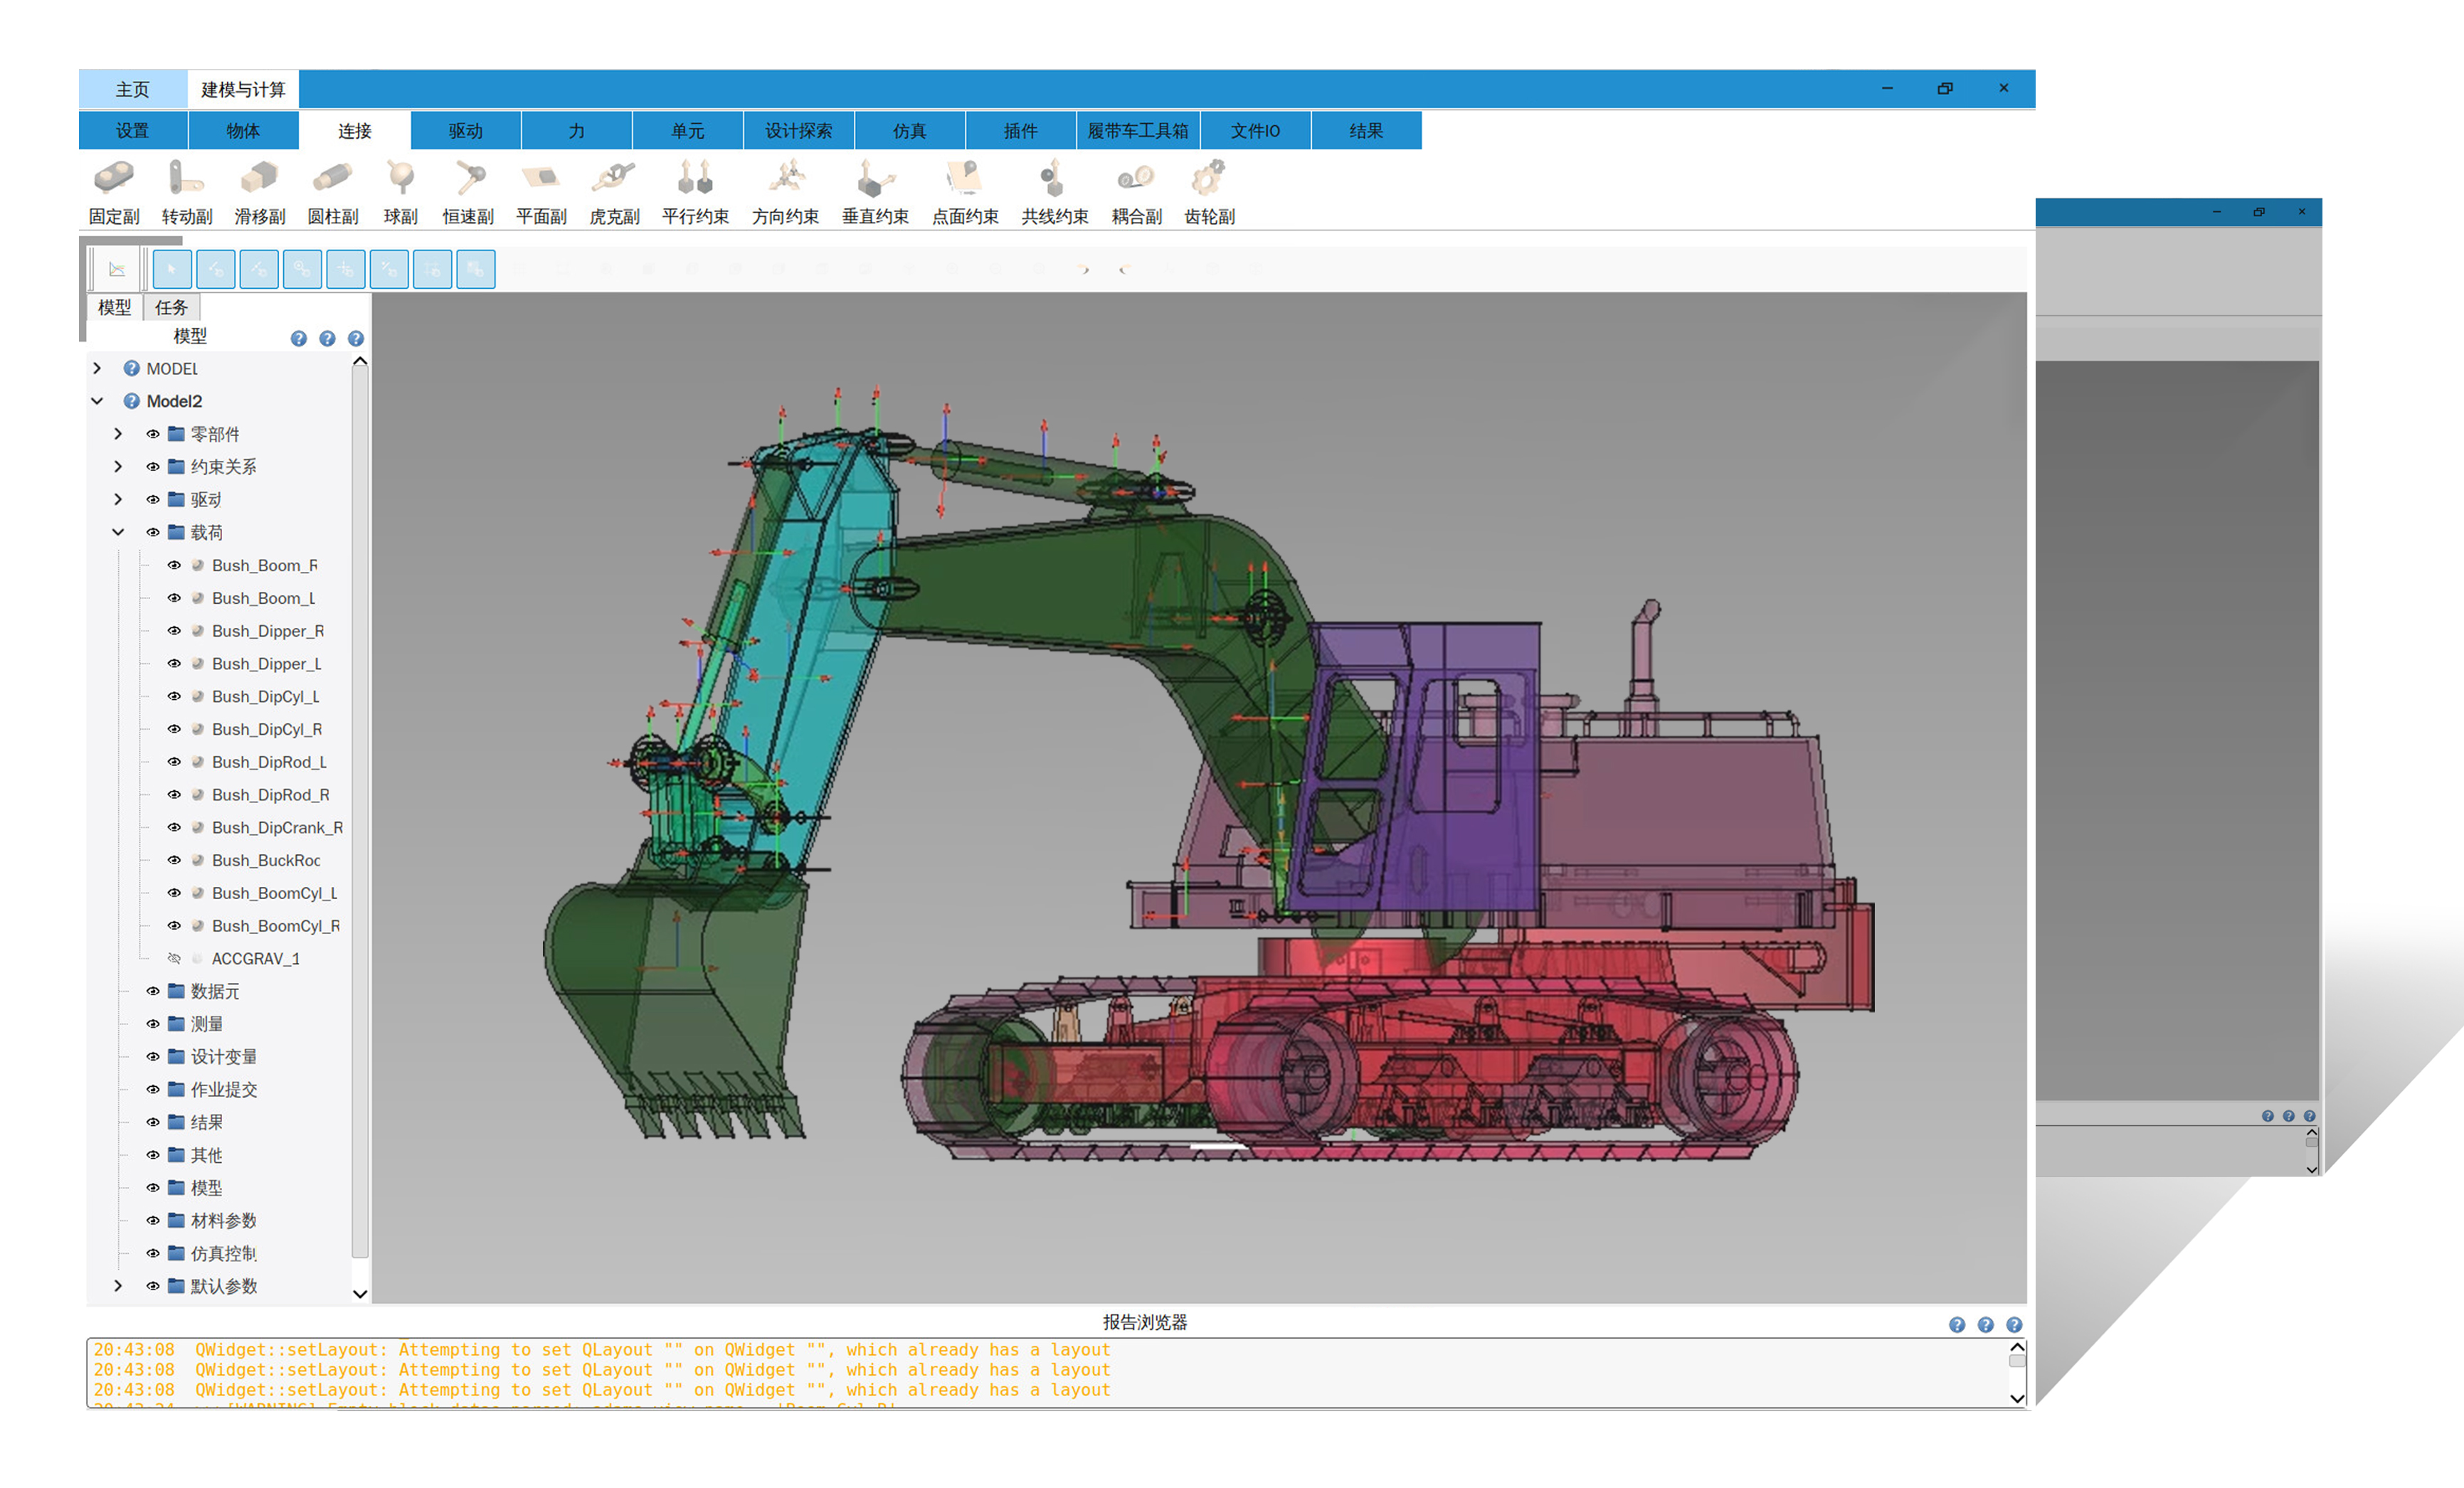Switch to the 任务 panel tab
The height and width of the screenshot is (1488, 2464).
(171, 308)
